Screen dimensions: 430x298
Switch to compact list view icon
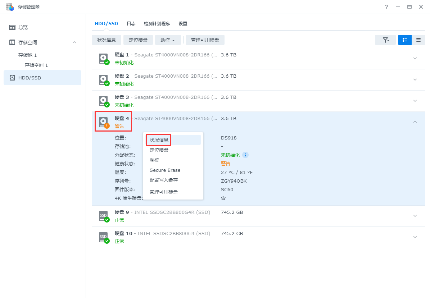pyautogui.click(x=418, y=40)
